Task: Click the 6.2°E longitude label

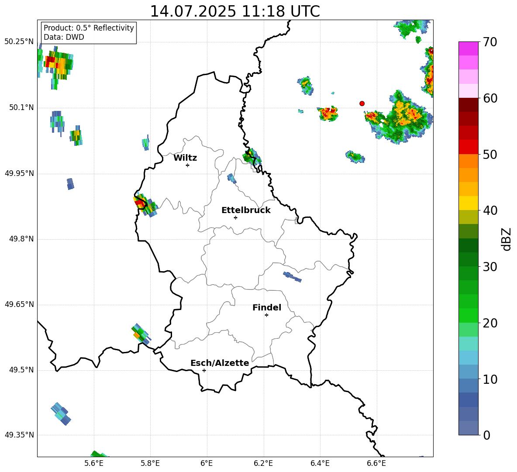Action: (x=263, y=463)
